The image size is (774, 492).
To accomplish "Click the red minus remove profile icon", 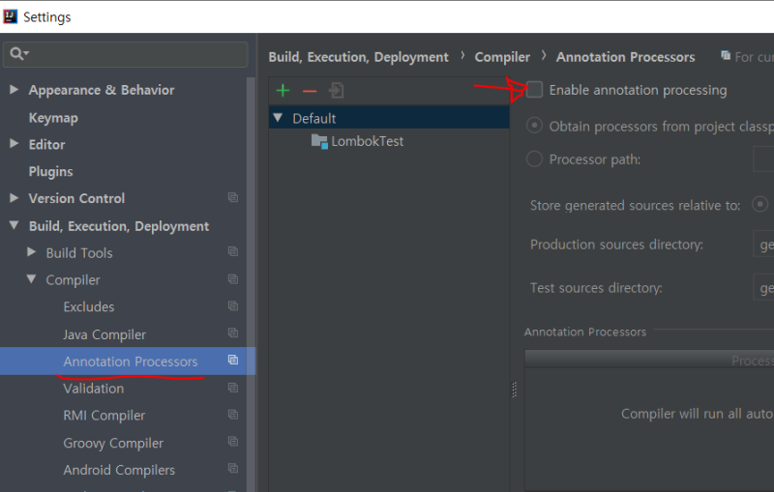I will [310, 91].
